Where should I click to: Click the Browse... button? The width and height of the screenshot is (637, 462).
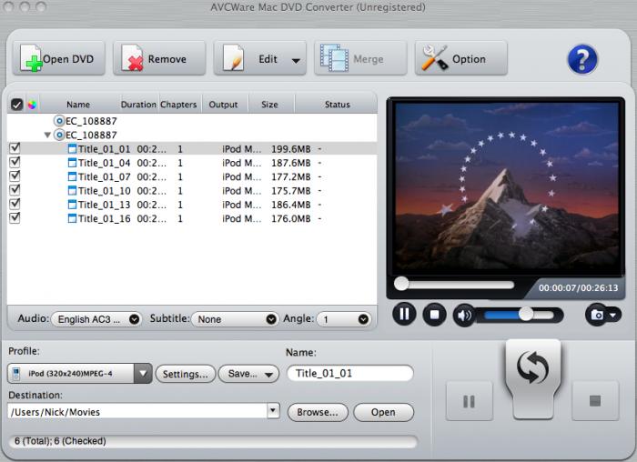tap(318, 413)
